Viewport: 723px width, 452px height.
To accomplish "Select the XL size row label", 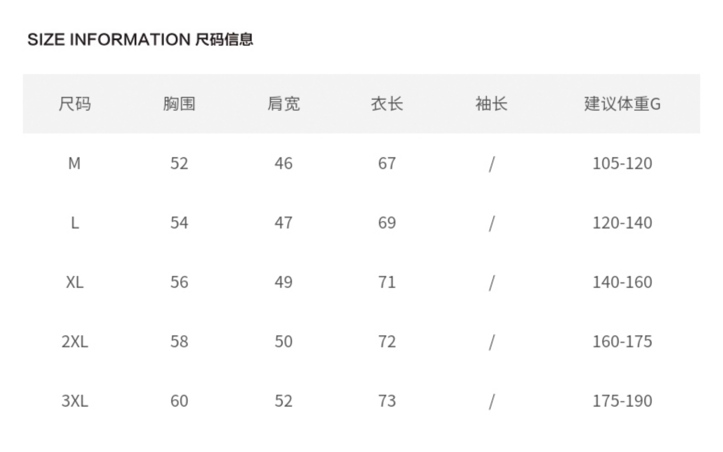I will pyautogui.click(x=75, y=282).
